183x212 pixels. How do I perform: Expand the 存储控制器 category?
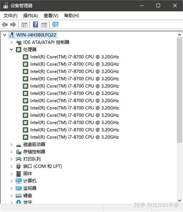(x=12, y=152)
